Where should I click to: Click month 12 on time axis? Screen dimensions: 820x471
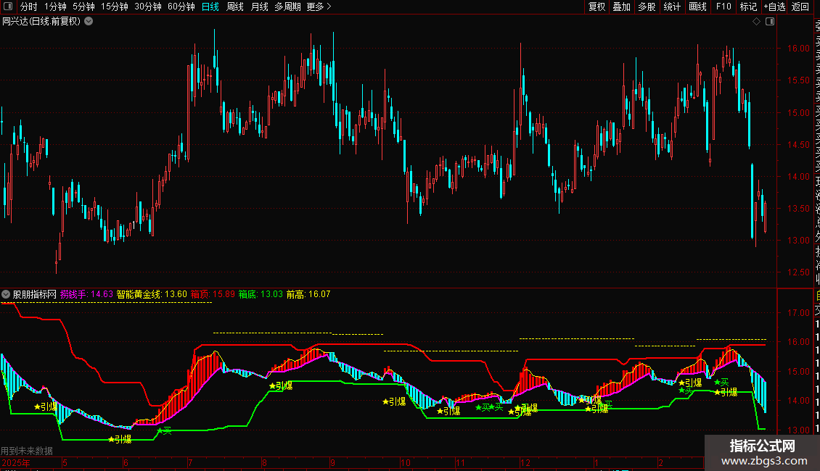coord(525,462)
